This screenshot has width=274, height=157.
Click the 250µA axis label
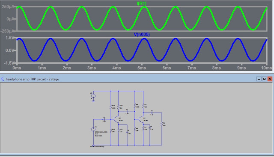tap(8, 7)
